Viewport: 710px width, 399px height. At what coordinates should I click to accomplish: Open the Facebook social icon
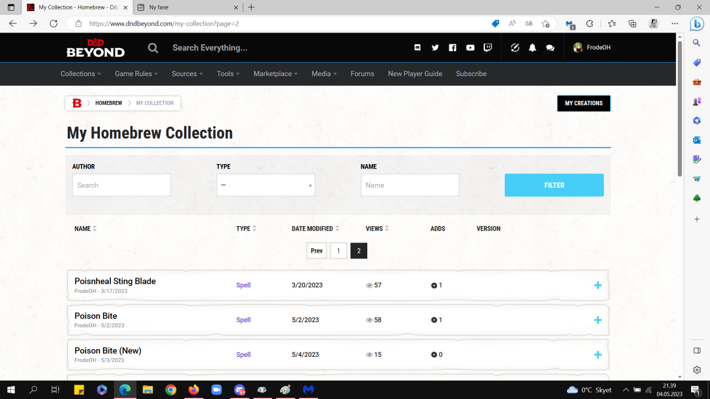(x=453, y=48)
